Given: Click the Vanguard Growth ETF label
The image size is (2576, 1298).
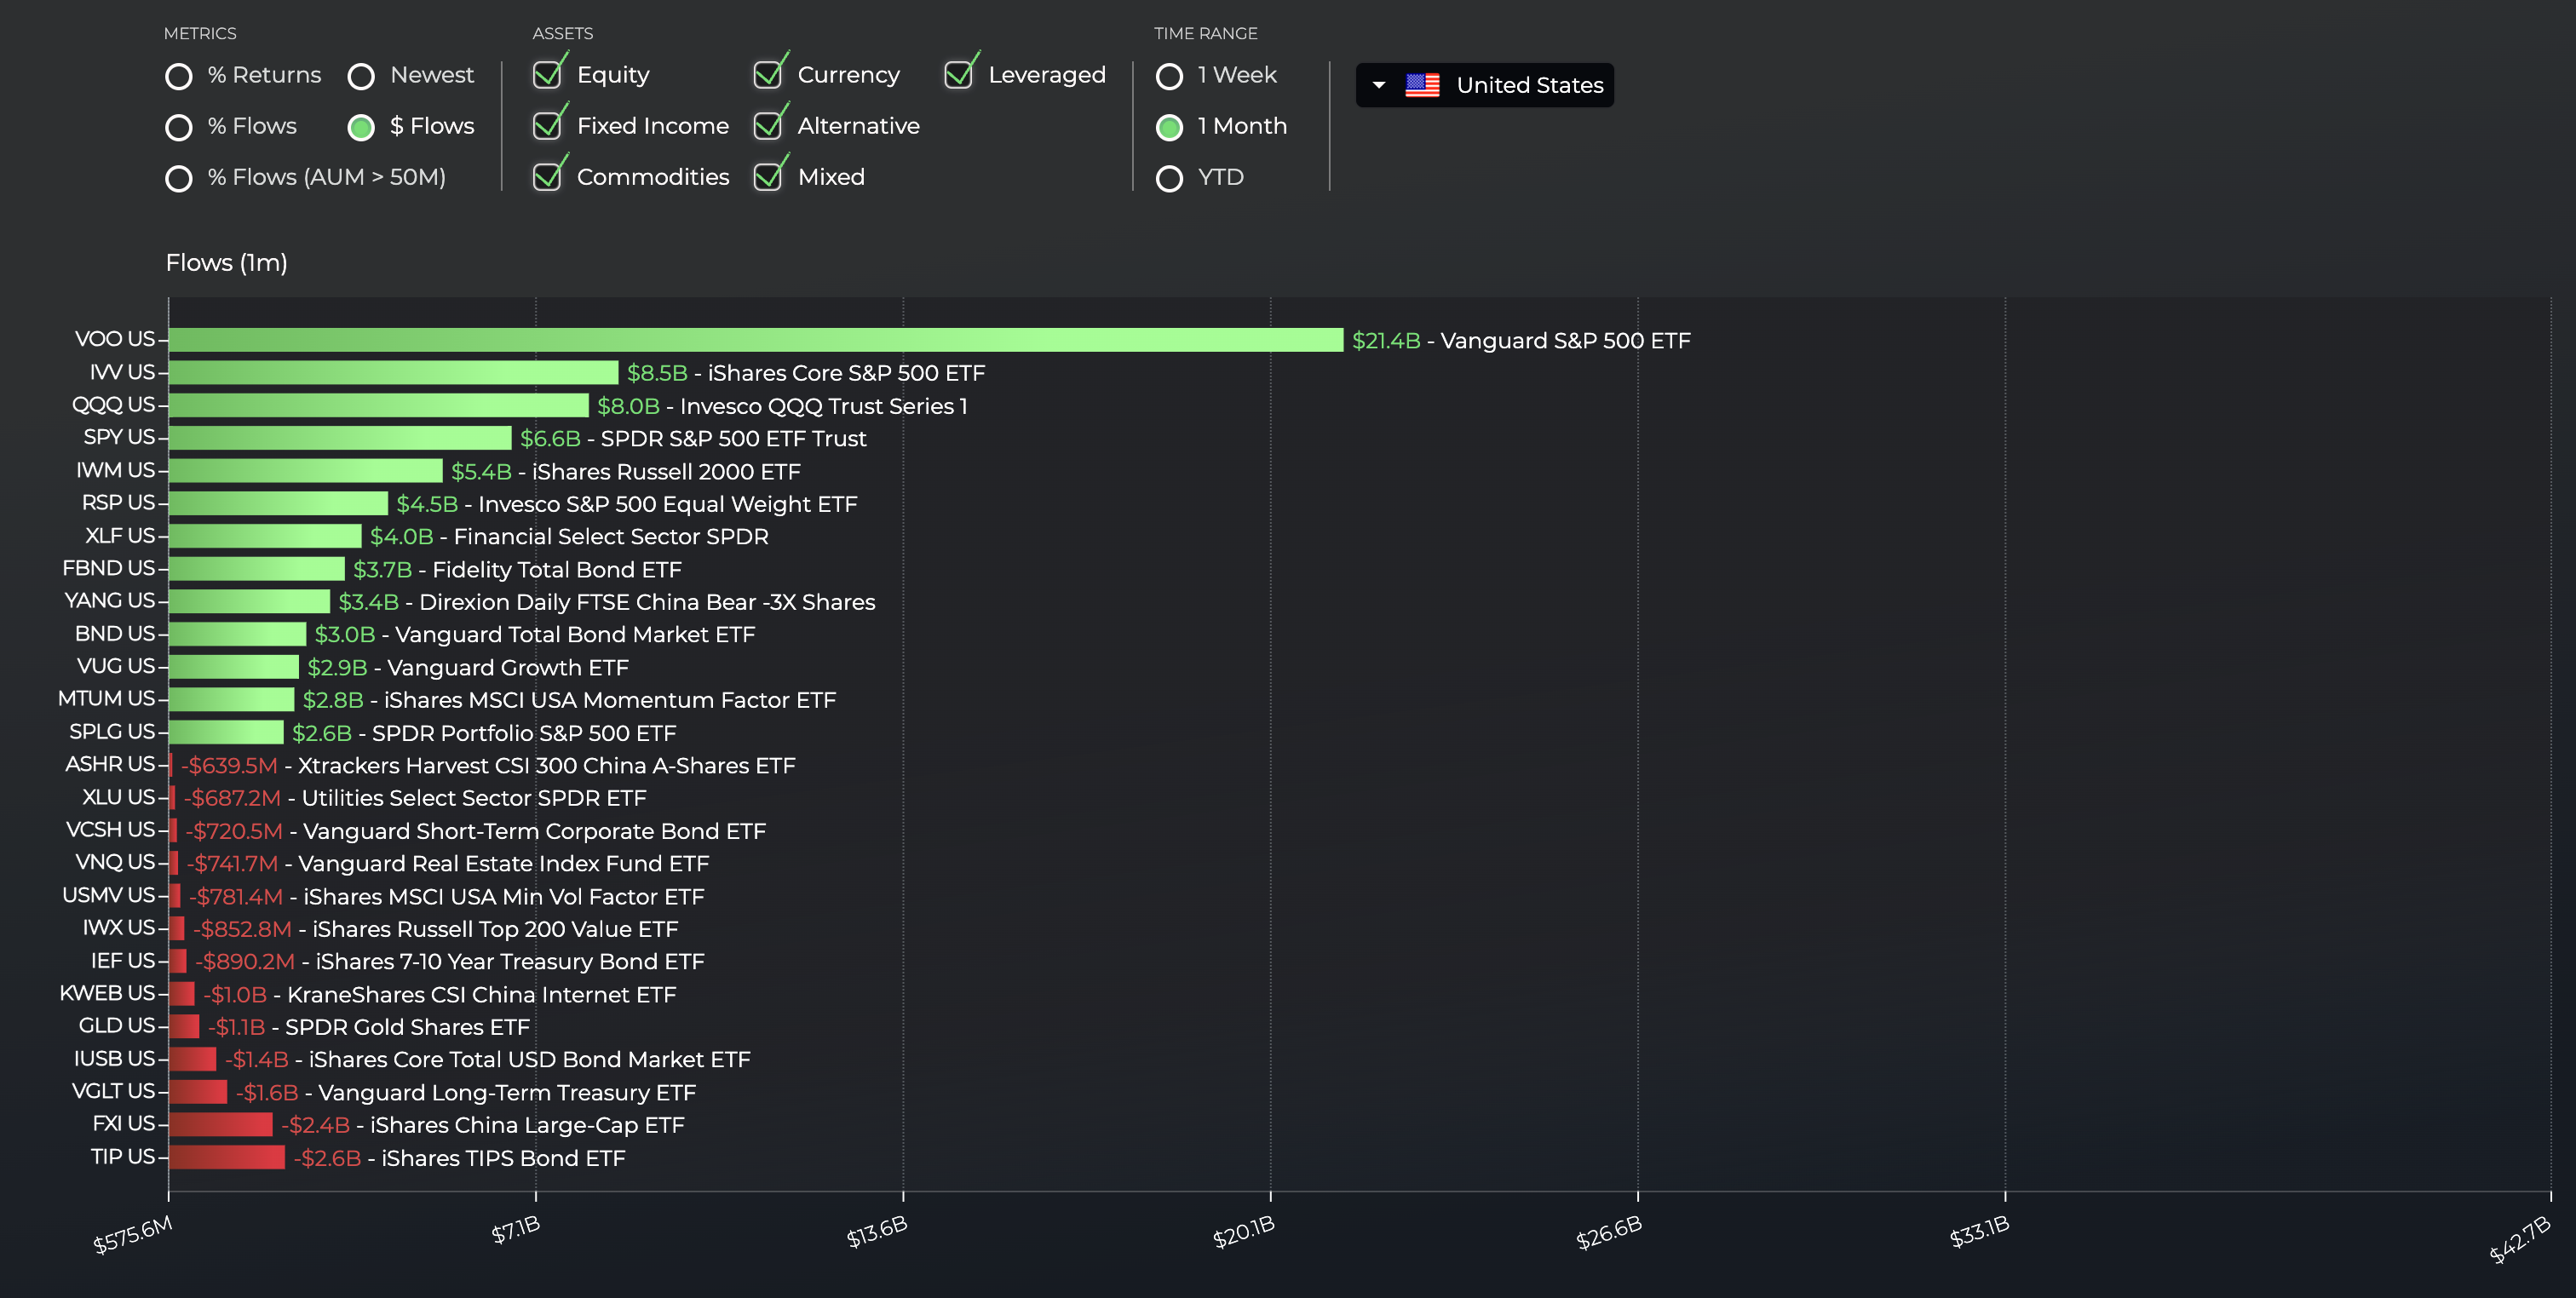Looking at the screenshot, I should (x=508, y=668).
